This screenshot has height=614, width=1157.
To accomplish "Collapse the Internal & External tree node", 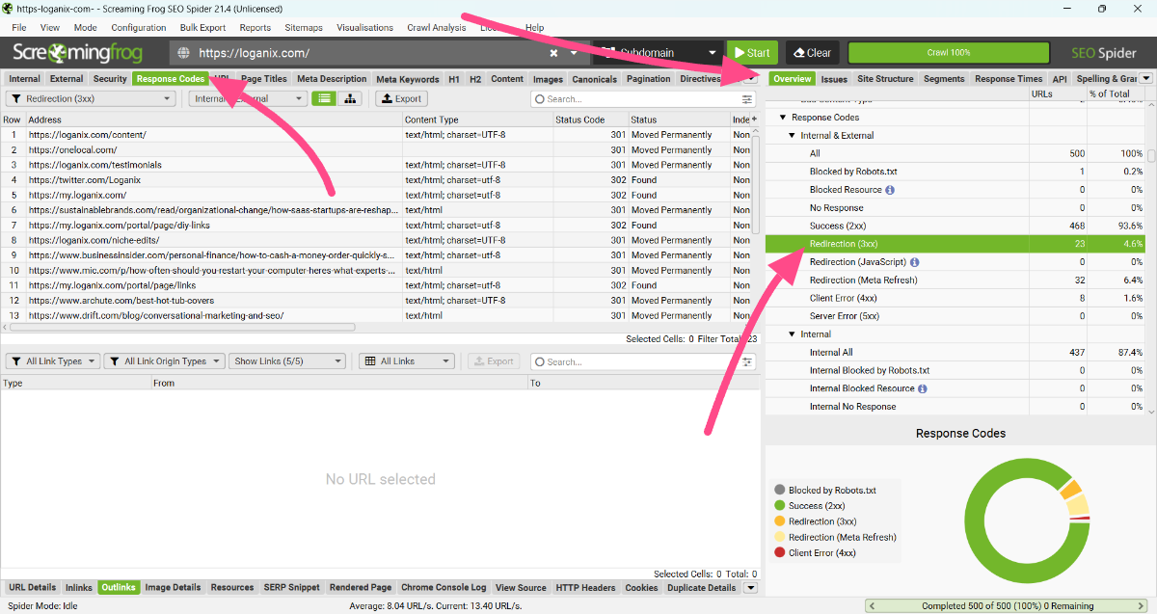I will coord(792,136).
